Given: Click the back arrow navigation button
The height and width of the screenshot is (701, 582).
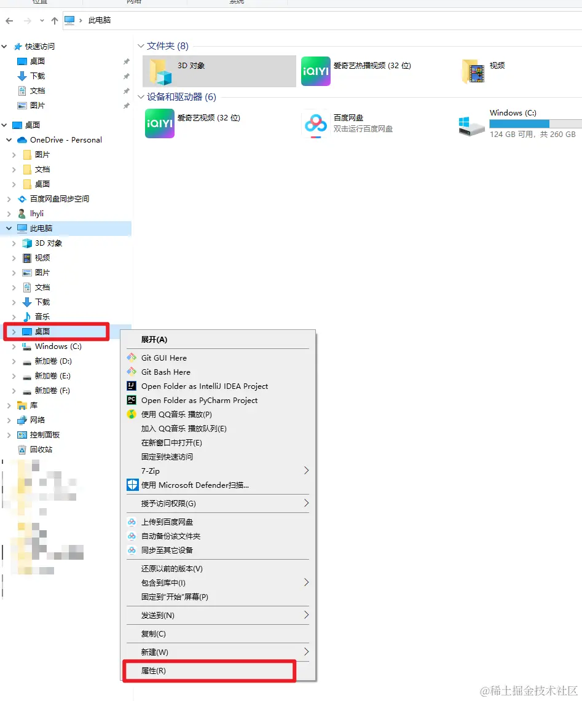Looking at the screenshot, I should 9,20.
